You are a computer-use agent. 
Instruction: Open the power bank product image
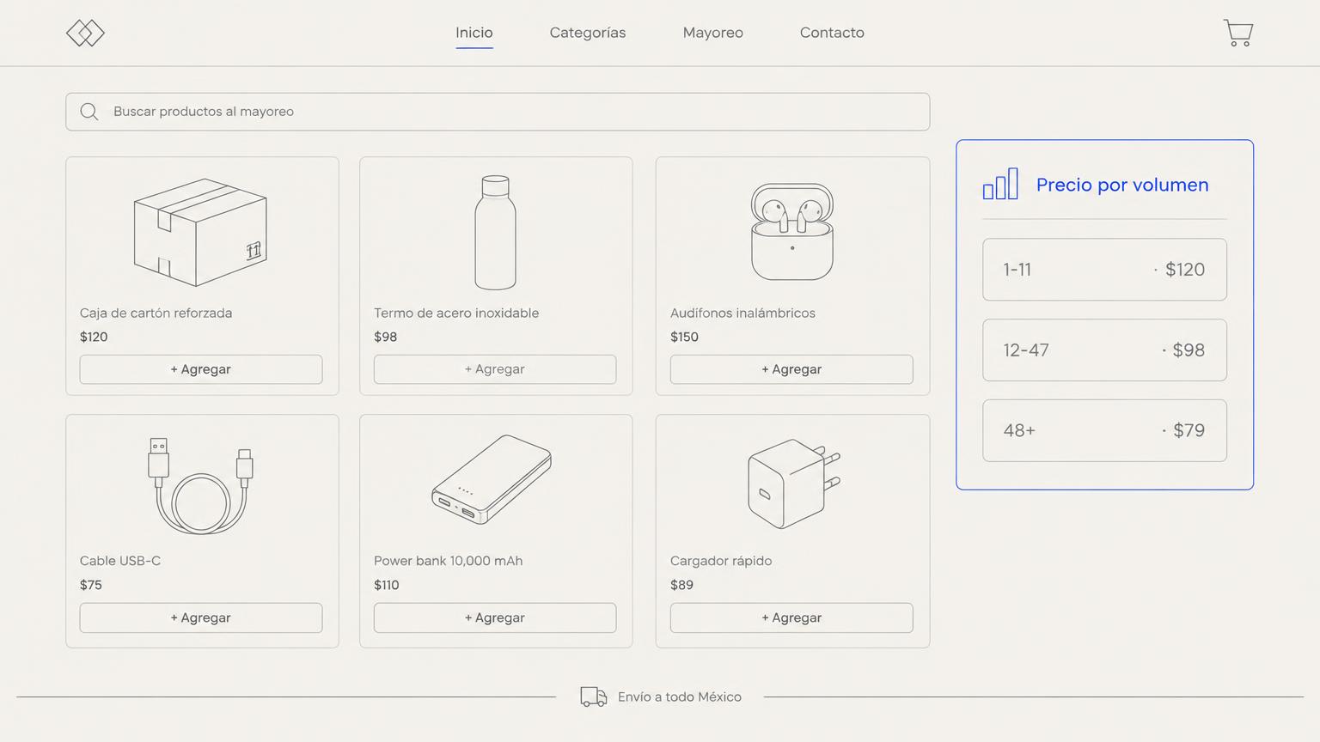pos(492,479)
